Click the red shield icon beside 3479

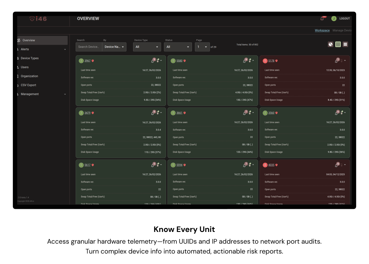(93, 113)
